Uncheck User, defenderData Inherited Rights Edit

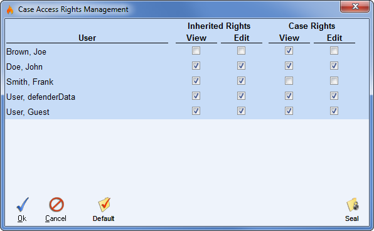241,95
